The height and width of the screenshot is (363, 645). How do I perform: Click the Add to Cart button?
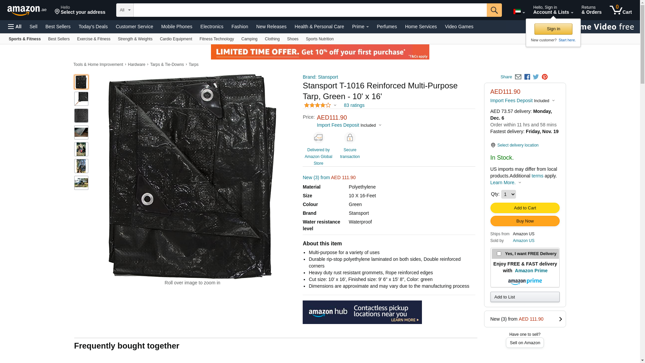[525, 208]
